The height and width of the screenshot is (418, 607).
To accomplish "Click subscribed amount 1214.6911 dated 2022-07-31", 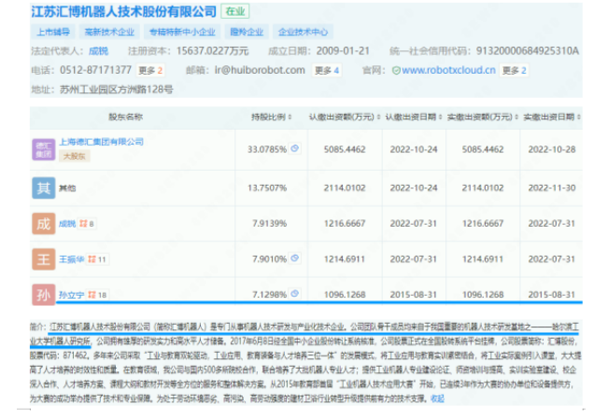I will pos(345,259).
